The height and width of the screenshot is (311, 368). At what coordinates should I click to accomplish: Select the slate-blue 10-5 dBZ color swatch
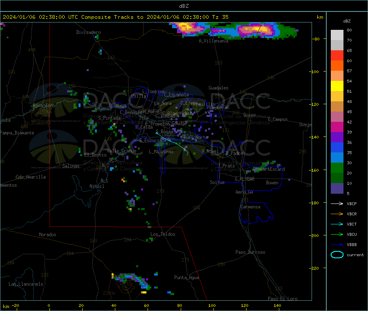(x=337, y=188)
